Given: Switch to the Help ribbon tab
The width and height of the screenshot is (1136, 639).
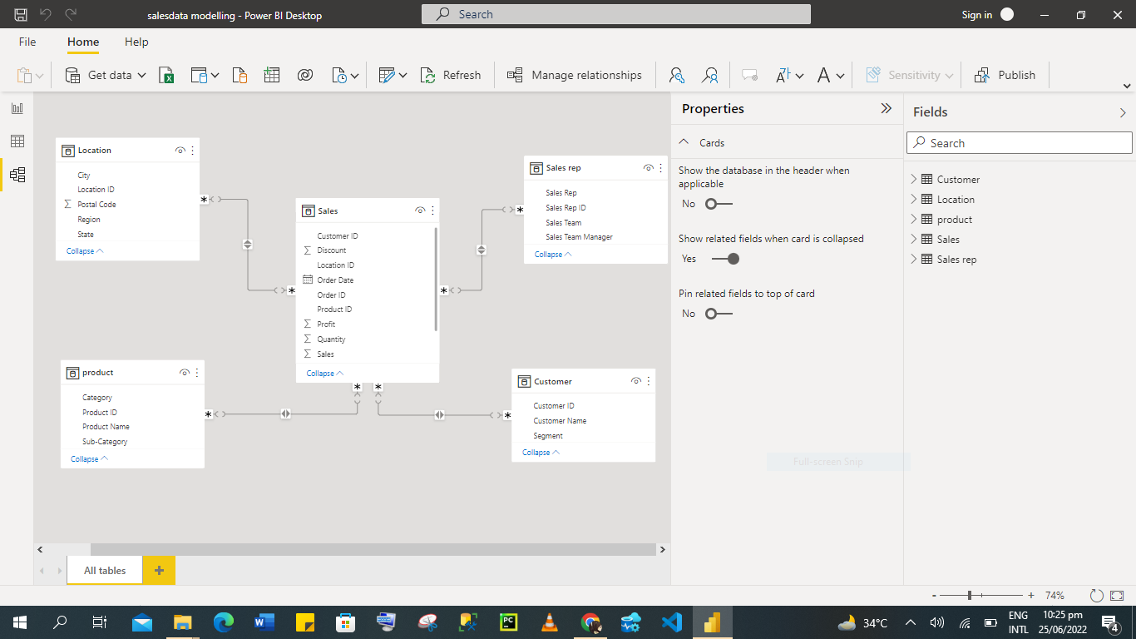Looking at the screenshot, I should (x=136, y=42).
